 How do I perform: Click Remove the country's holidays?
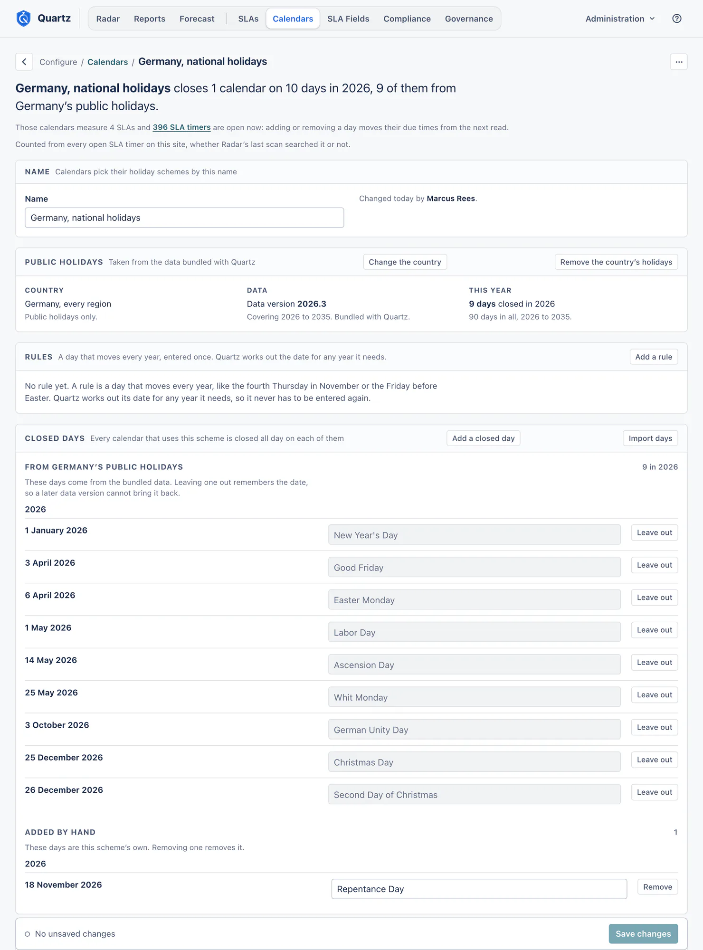pos(616,262)
